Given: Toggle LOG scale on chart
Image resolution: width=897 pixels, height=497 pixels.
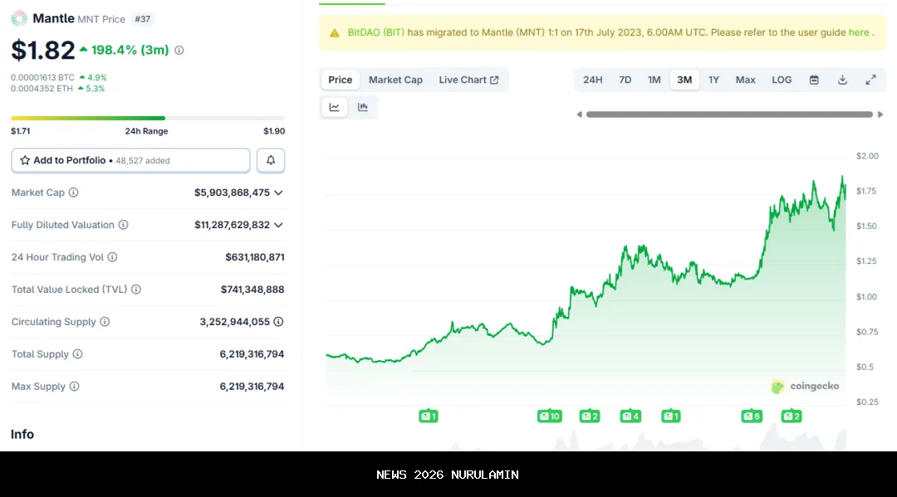Looking at the screenshot, I should [x=782, y=80].
